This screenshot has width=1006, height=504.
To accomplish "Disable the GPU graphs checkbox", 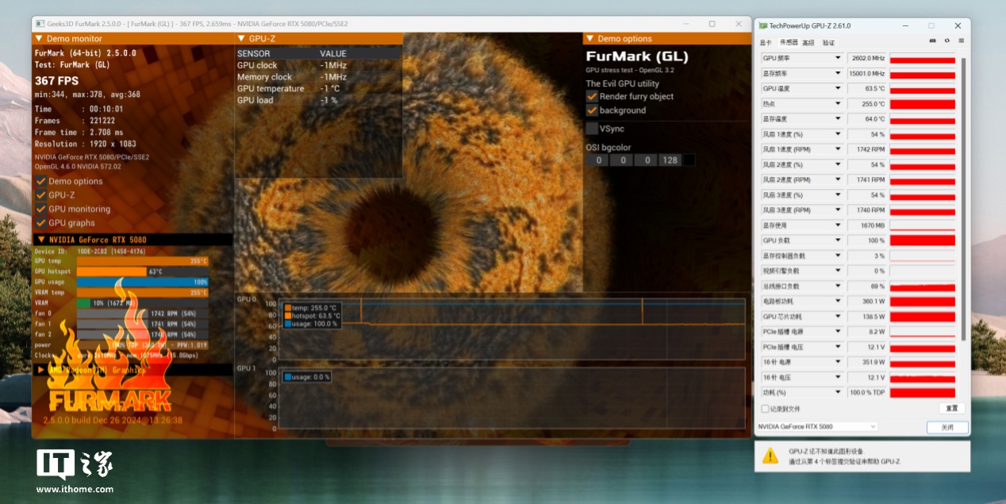I will point(41,223).
